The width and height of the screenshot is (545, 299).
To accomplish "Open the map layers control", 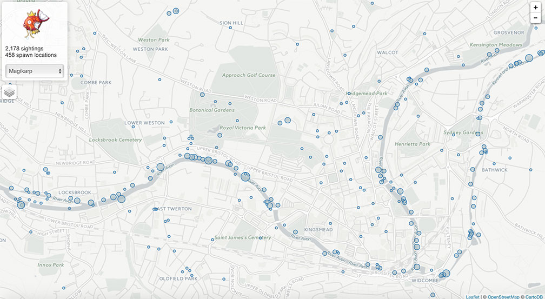I will pyautogui.click(x=9, y=92).
